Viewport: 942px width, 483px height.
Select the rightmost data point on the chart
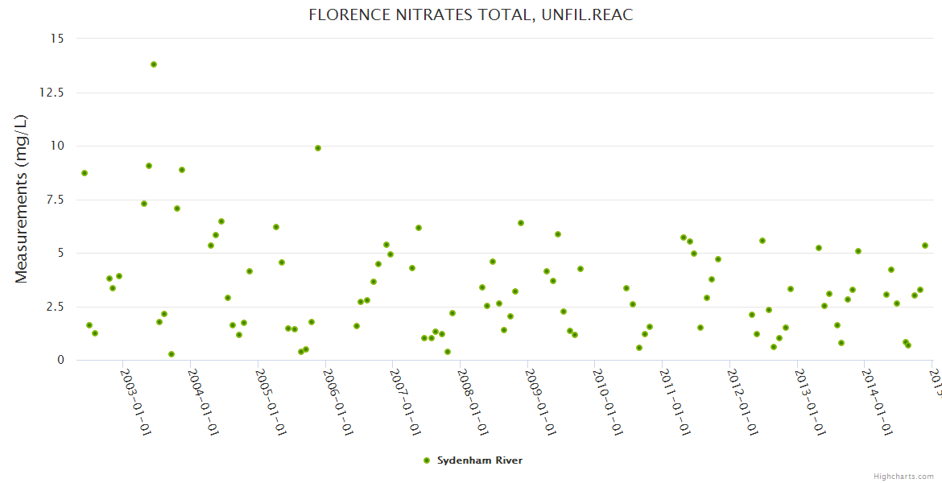pos(925,246)
